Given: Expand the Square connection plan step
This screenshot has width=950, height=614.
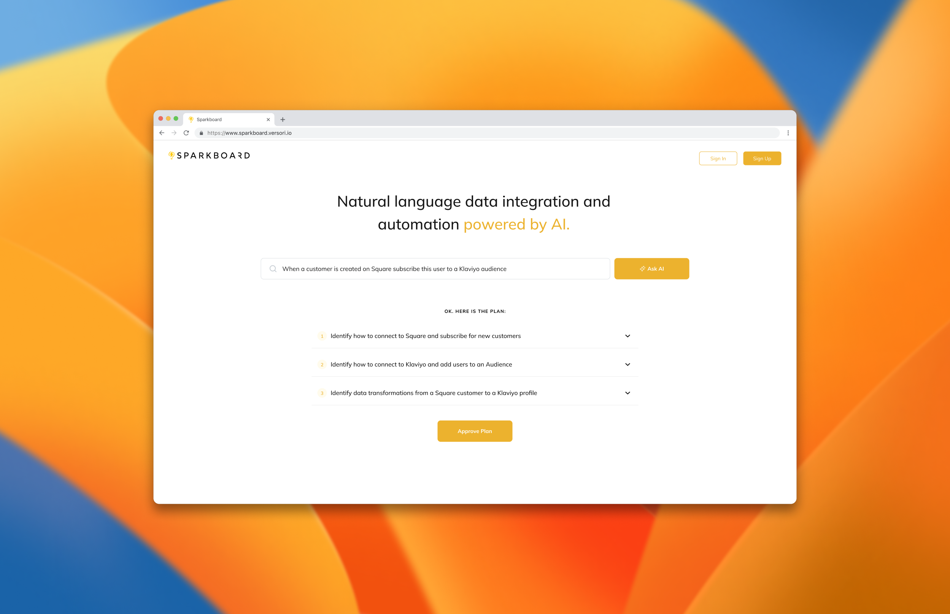Looking at the screenshot, I should (628, 336).
